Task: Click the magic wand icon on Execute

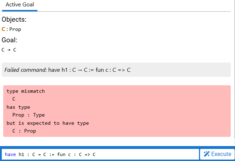Action: click(206, 154)
